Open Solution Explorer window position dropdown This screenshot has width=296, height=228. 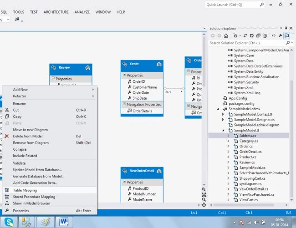[281, 28]
